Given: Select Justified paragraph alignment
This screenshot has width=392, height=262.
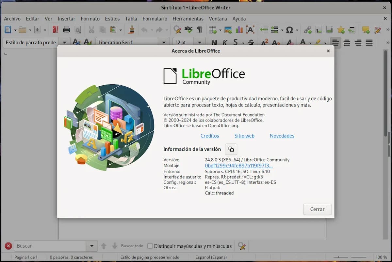Looking at the screenshot, I should 369,42.
